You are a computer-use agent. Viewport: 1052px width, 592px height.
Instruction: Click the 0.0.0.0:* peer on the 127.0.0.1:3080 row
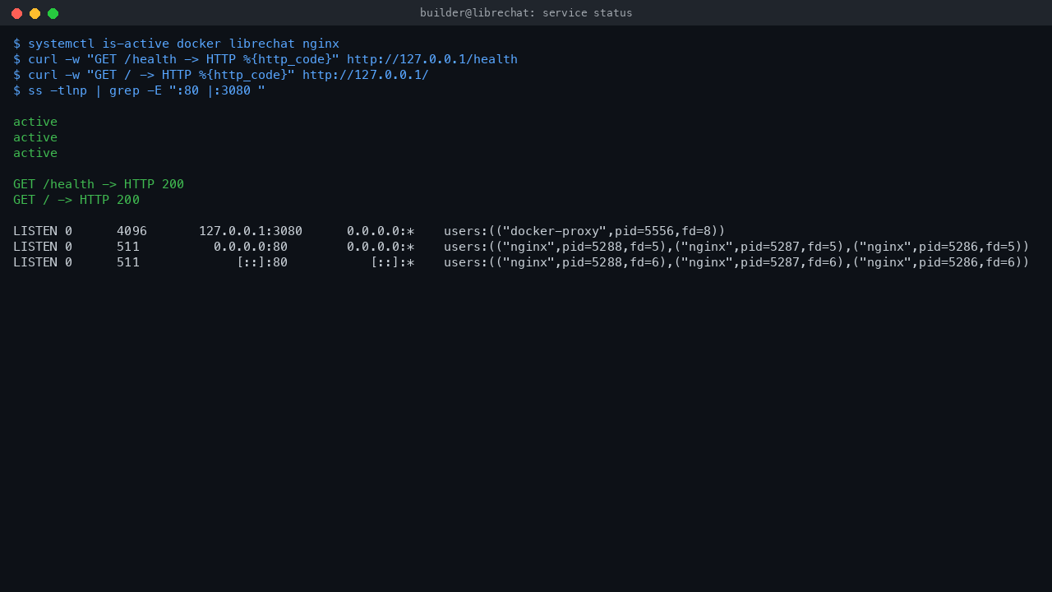pyautogui.click(x=381, y=231)
